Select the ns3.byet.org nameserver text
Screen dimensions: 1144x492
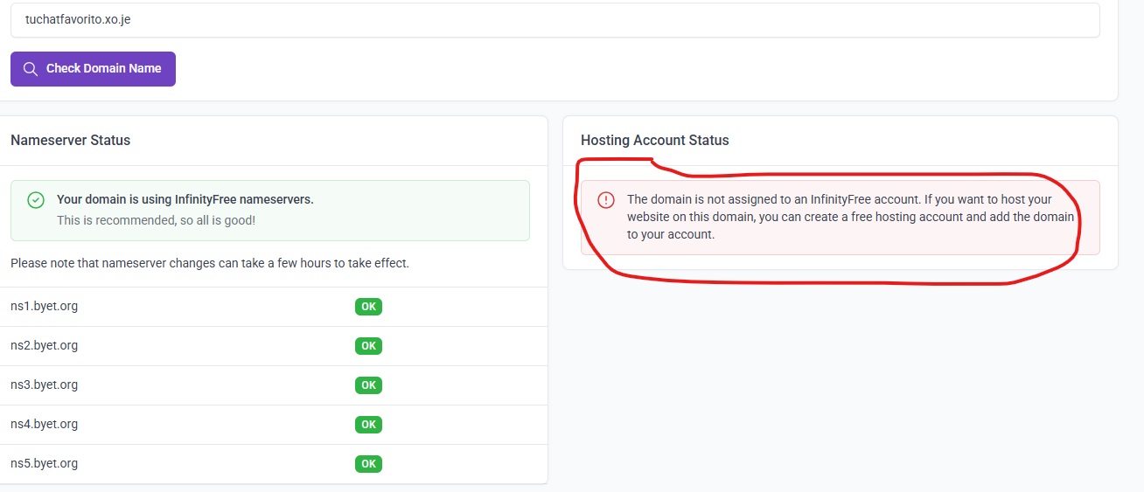coord(44,385)
